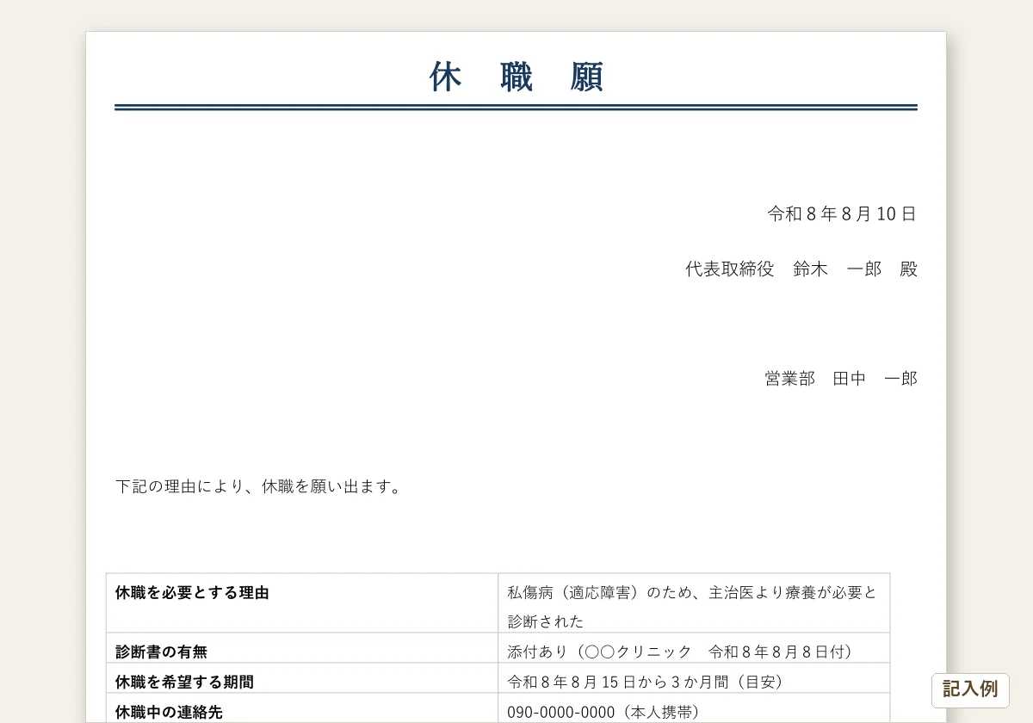This screenshot has width=1033, height=723.
Task: Click the cell 添付あり（○○クリニック 令和８年８月８日付）
Action: [x=694, y=648]
